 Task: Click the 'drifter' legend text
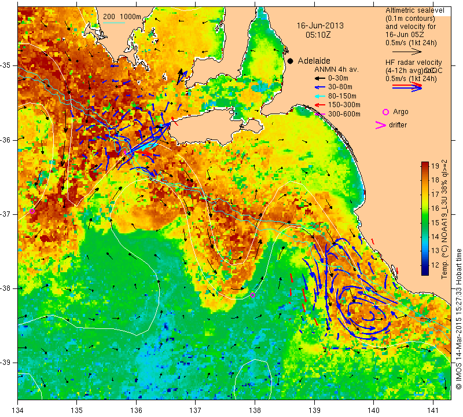point(398,125)
